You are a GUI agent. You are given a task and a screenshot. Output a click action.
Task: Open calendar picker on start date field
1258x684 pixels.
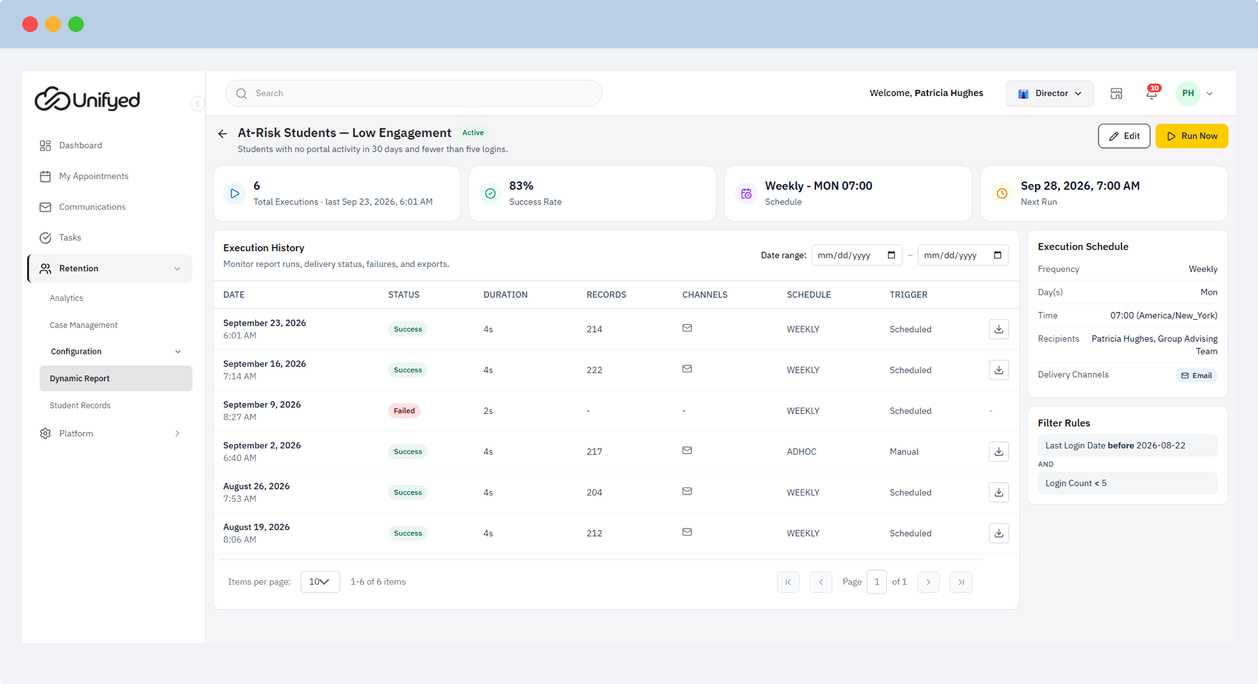(891, 255)
